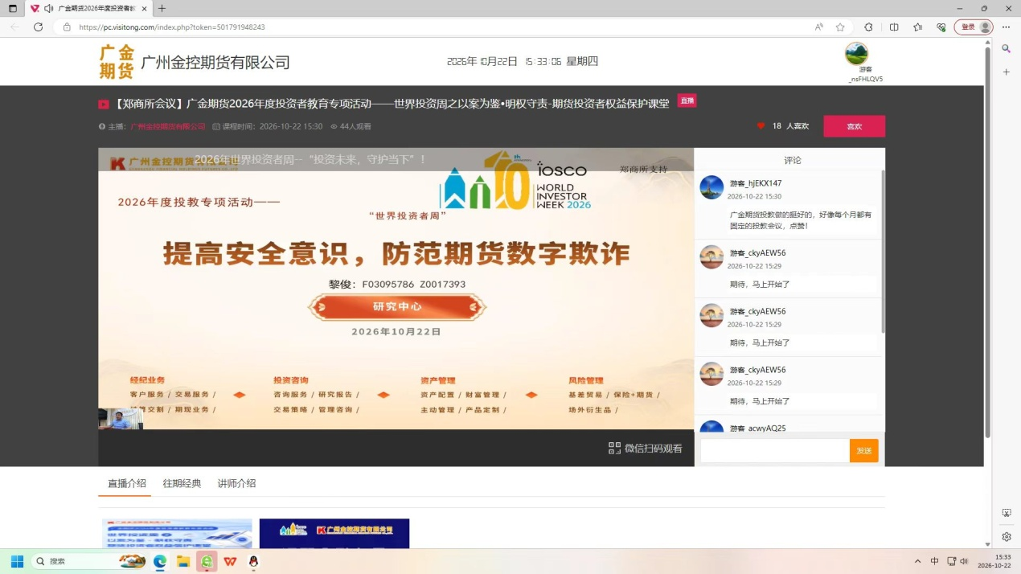Click the comment text input box

775,451
